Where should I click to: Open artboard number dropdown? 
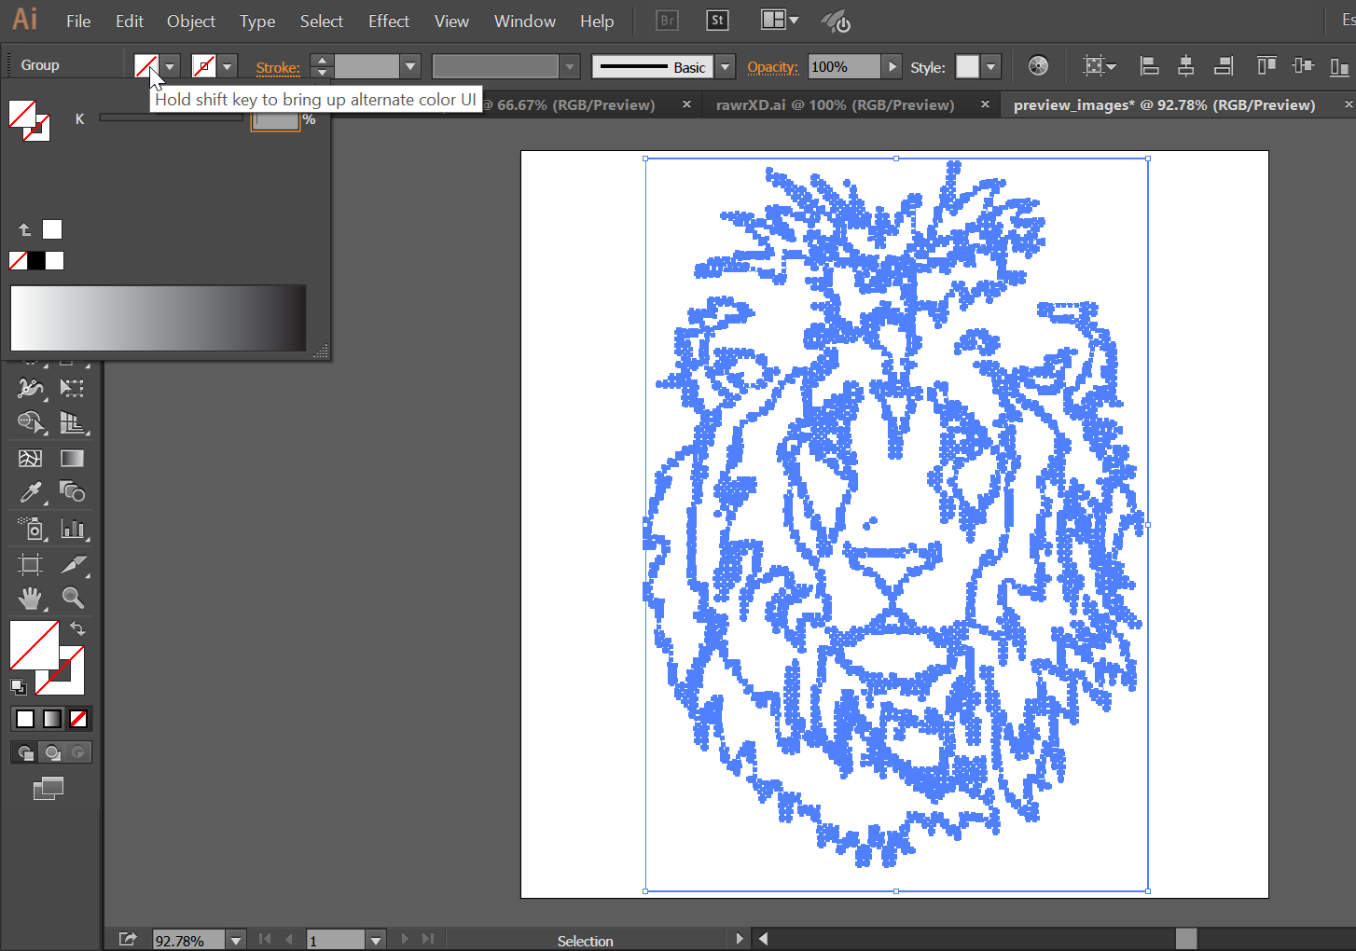click(376, 940)
